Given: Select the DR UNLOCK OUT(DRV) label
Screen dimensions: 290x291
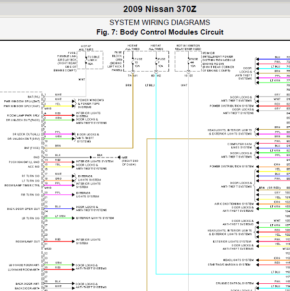Looking at the screenshot, I should [24, 139].
